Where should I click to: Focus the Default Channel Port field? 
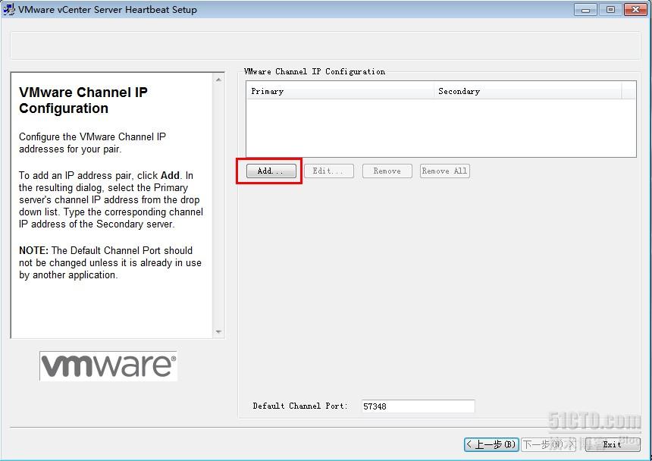[x=418, y=406]
